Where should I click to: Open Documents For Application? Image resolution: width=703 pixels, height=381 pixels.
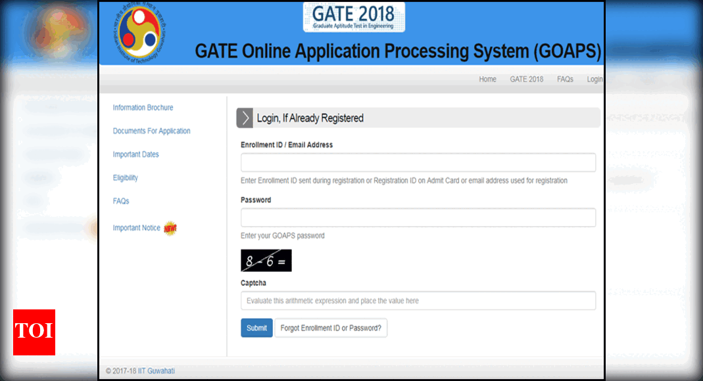151,131
